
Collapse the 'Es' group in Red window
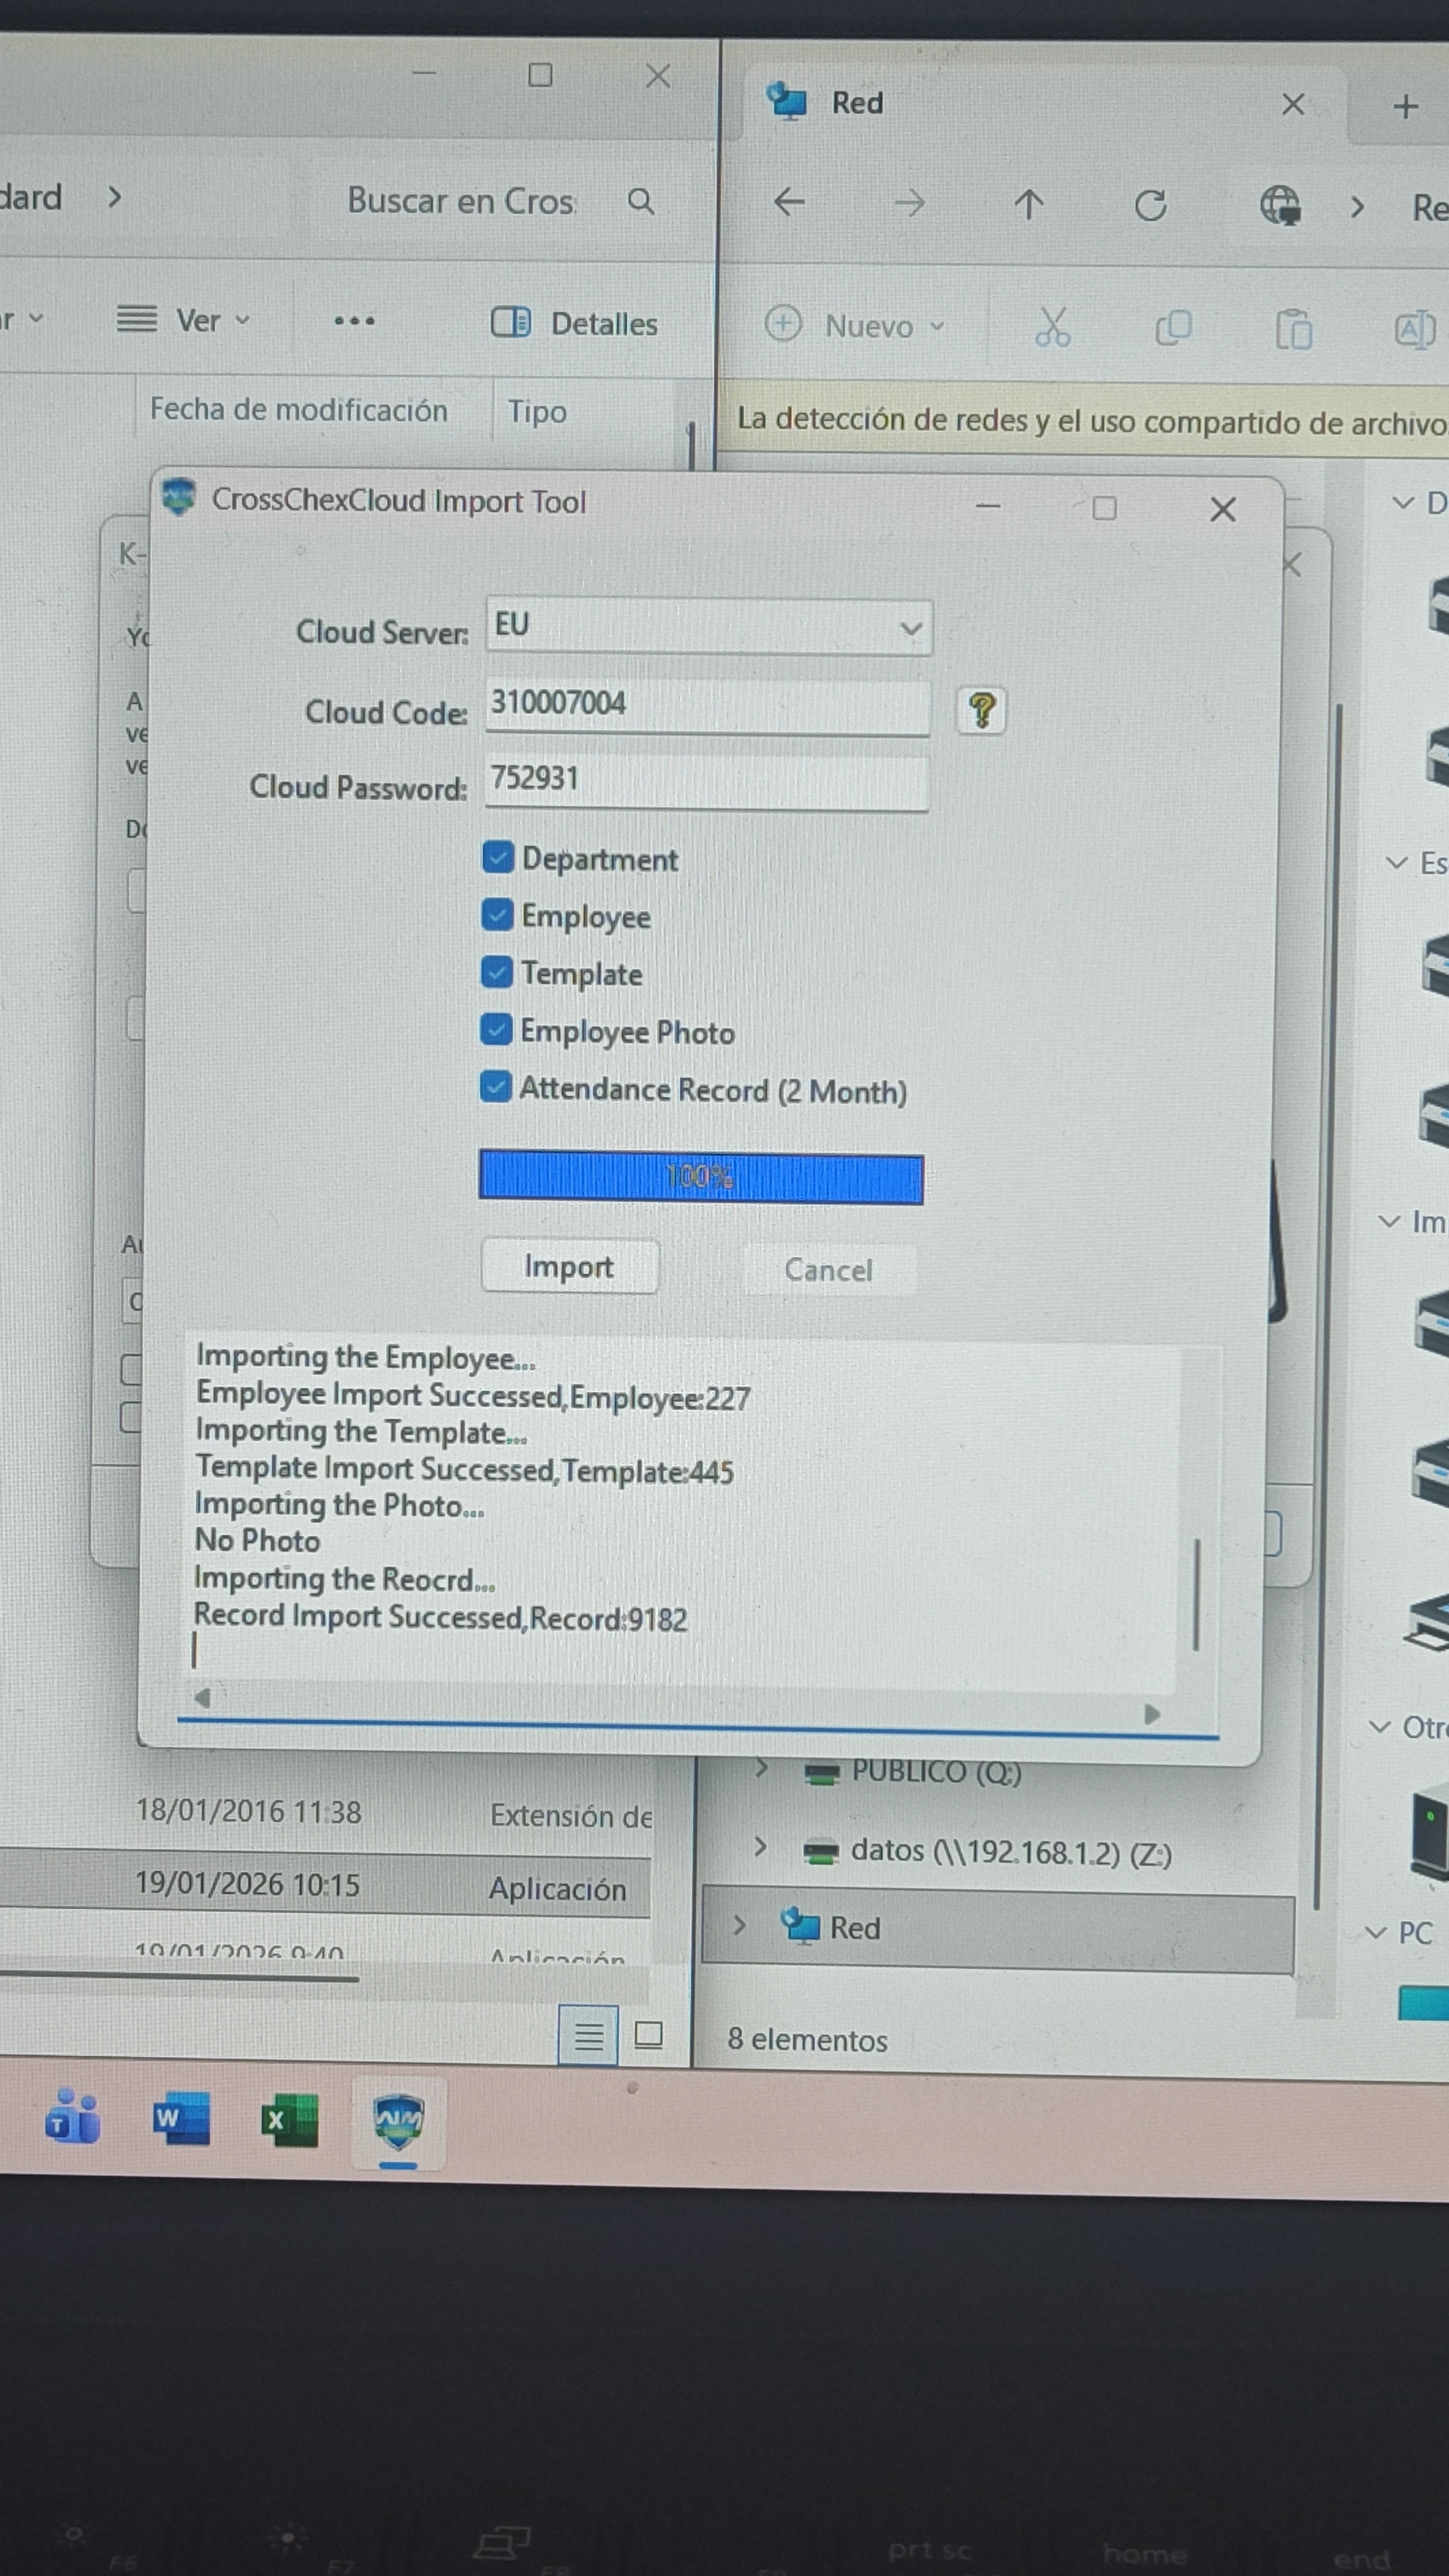1397,862
